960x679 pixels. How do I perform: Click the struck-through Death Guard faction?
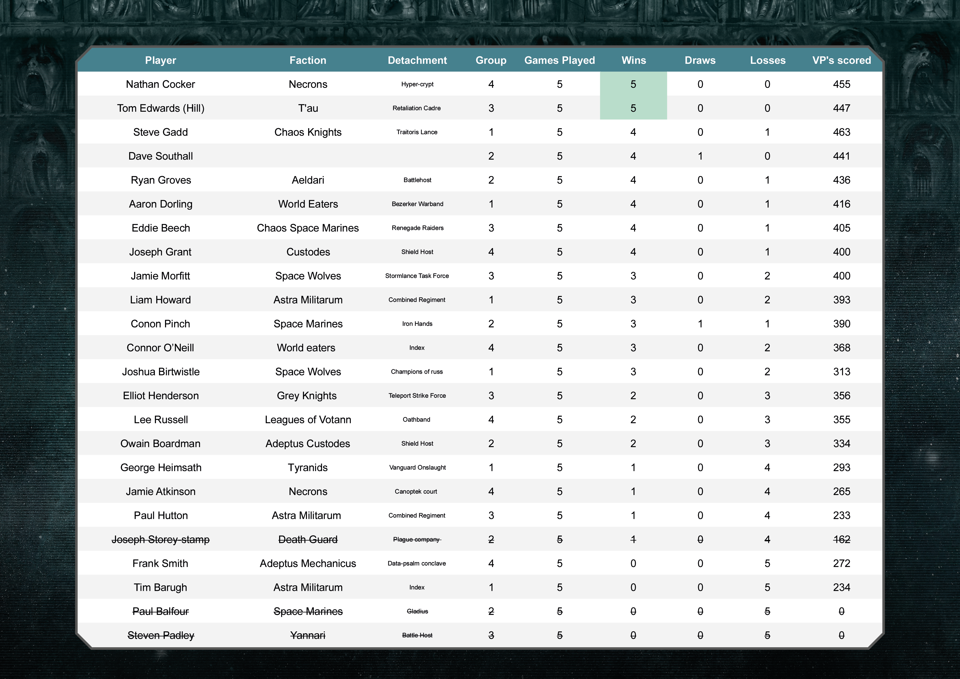point(308,540)
